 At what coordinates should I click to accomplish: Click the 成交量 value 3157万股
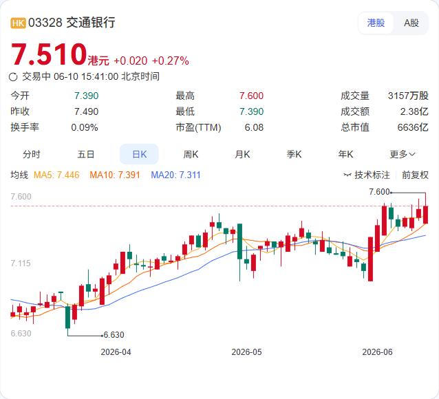tap(408, 96)
